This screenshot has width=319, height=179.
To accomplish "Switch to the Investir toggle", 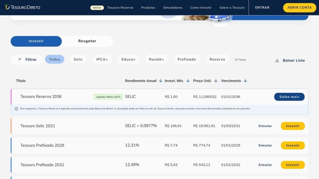I will (x=36, y=41).
